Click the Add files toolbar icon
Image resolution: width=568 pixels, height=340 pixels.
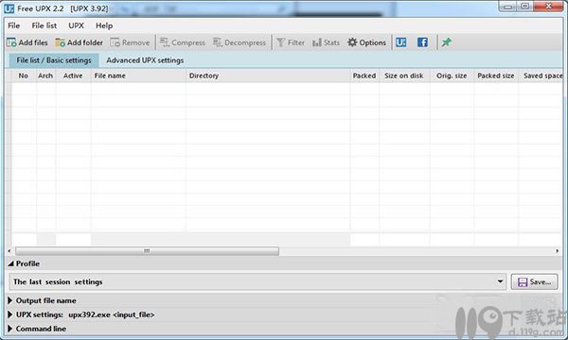pos(11,42)
